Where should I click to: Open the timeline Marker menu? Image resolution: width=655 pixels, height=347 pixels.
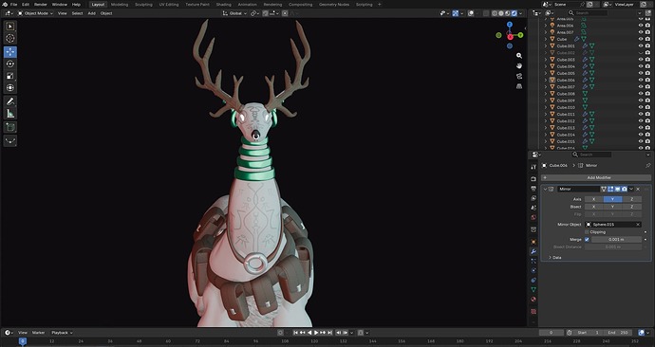click(38, 333)
